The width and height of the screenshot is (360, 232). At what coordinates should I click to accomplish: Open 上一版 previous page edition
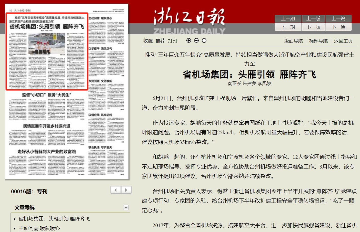coord(313,19)
